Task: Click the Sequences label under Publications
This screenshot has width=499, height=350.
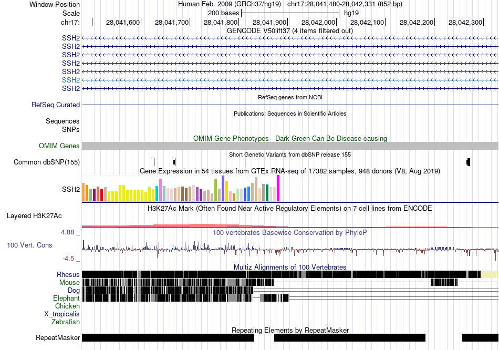Action: click(x=63, y=121)
